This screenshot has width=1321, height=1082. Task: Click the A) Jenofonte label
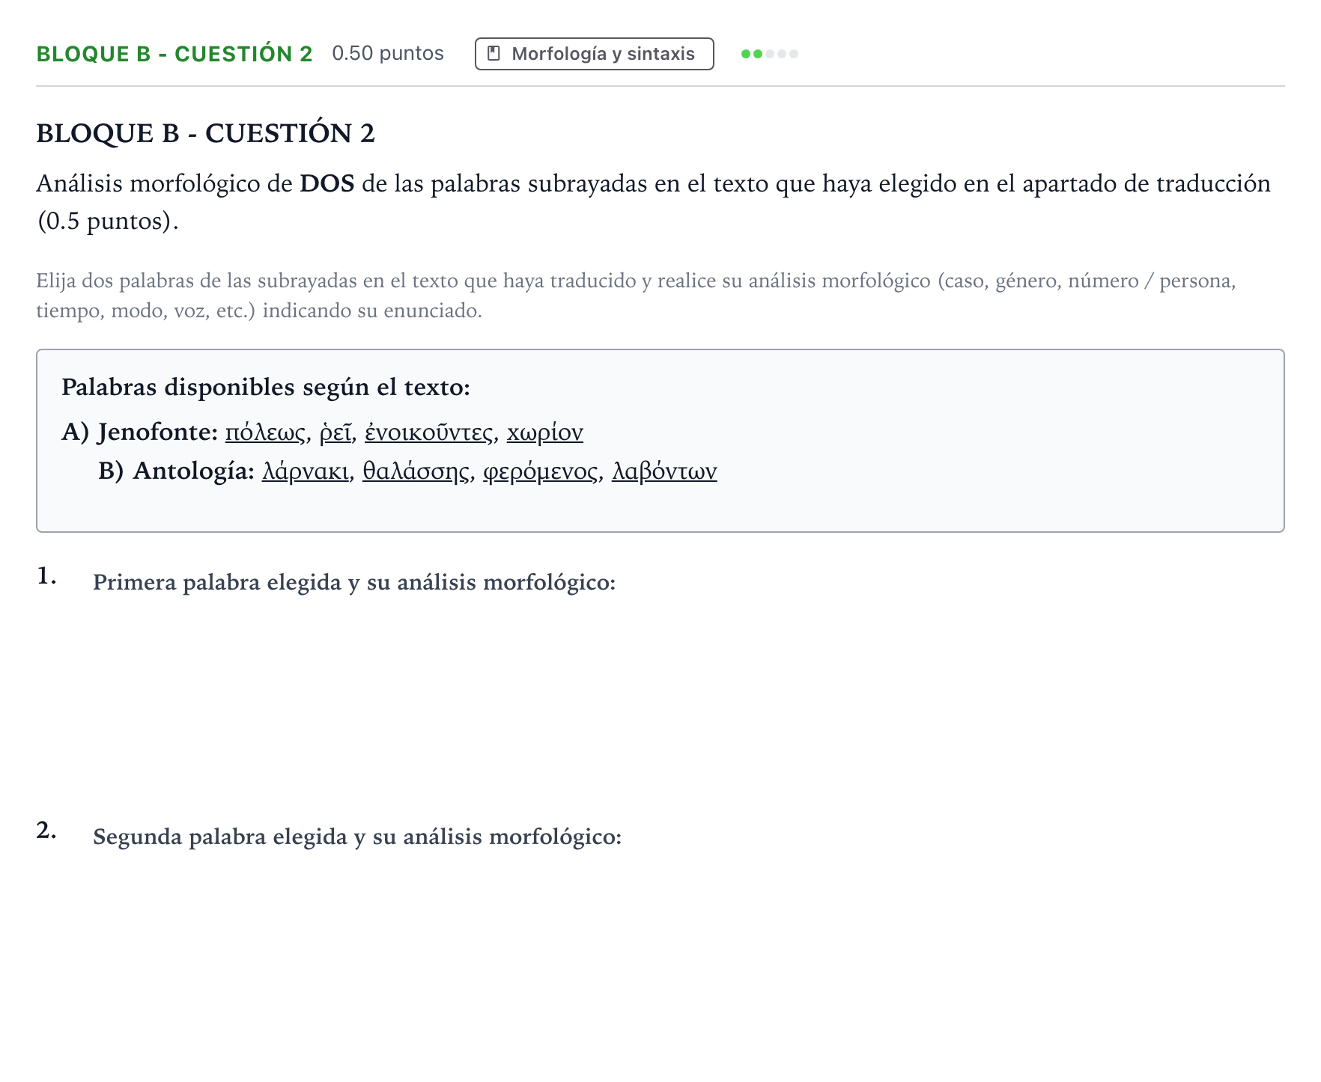click(140, 433)
